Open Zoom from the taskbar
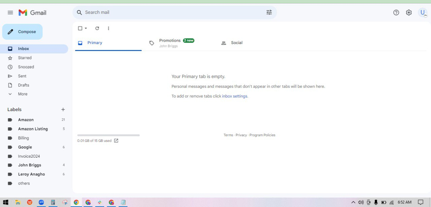The width and height of the screenshot is (431, 207). point(41,202)
